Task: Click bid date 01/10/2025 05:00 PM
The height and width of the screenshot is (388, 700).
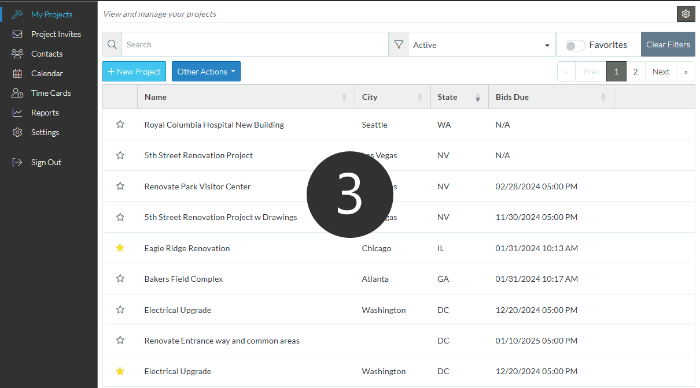Action: [536, 341]
